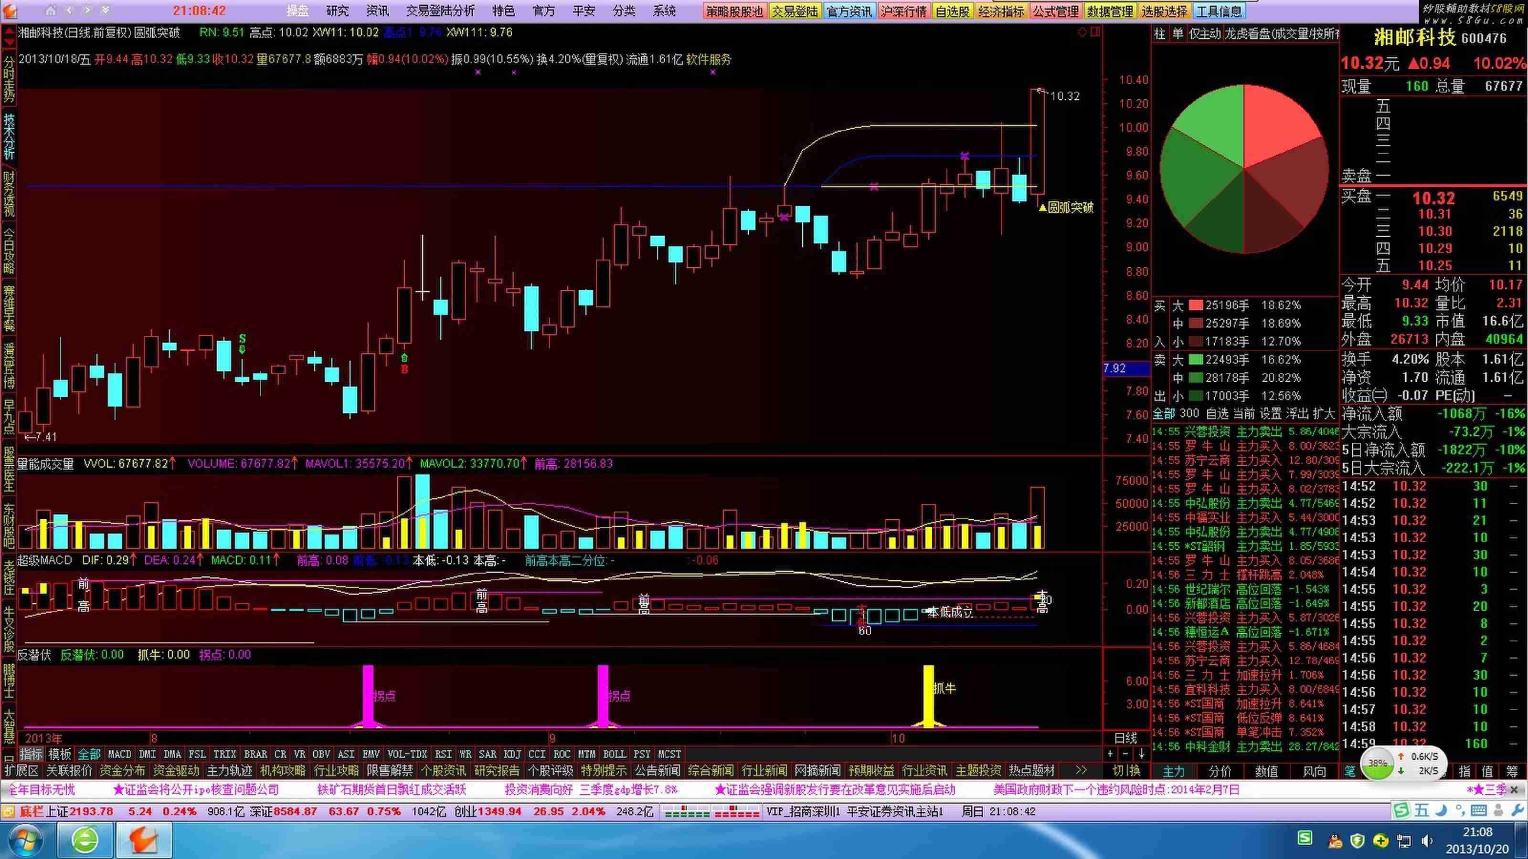Select the 筹 tab at bottom right
This screenshot has height=859, width=1528.
coord(1512,771)
